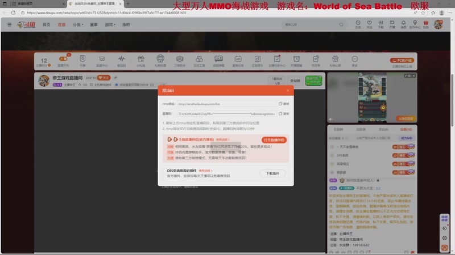Refresh the browser page

coord(13,12)
